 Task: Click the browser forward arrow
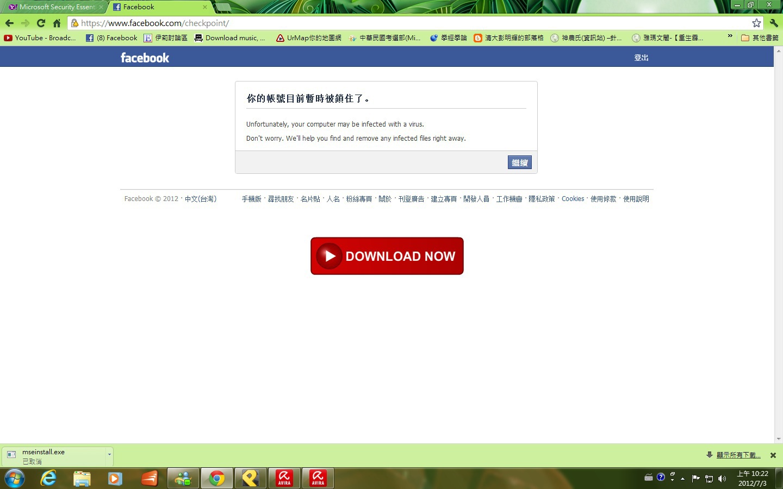tap(25, 23)
